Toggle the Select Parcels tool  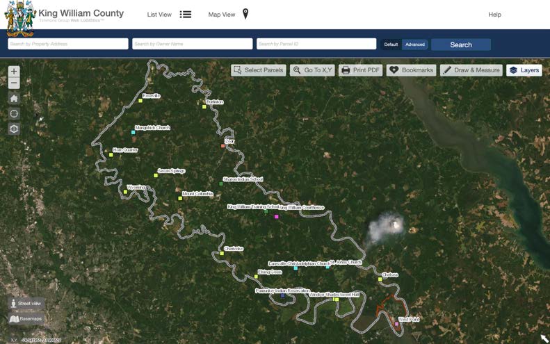[x=258, y=70]
